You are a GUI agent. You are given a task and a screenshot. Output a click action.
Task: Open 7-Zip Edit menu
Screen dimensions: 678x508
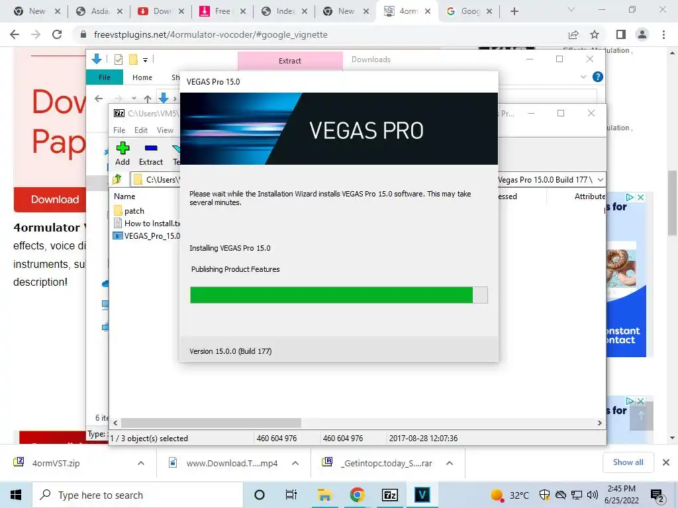(140, 130)
